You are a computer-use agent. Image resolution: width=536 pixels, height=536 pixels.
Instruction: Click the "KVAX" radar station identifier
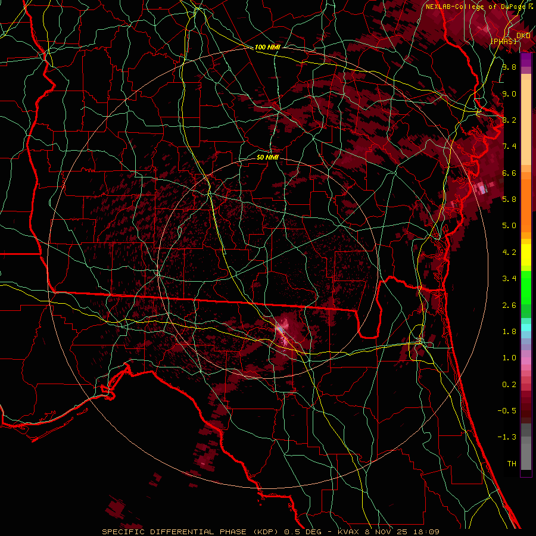[348, 532]
